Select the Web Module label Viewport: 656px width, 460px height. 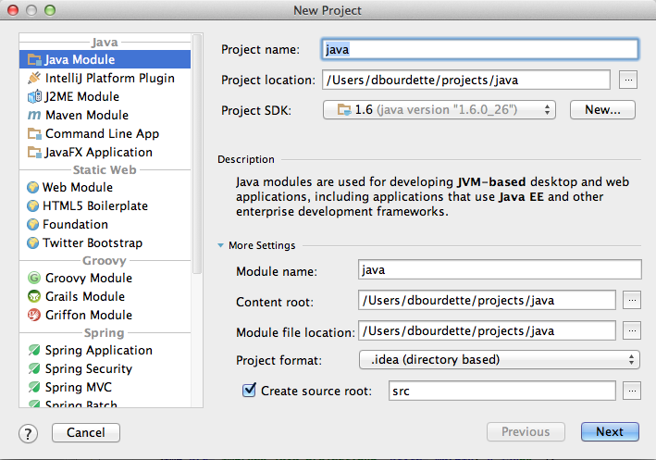[x=78, y=187]
